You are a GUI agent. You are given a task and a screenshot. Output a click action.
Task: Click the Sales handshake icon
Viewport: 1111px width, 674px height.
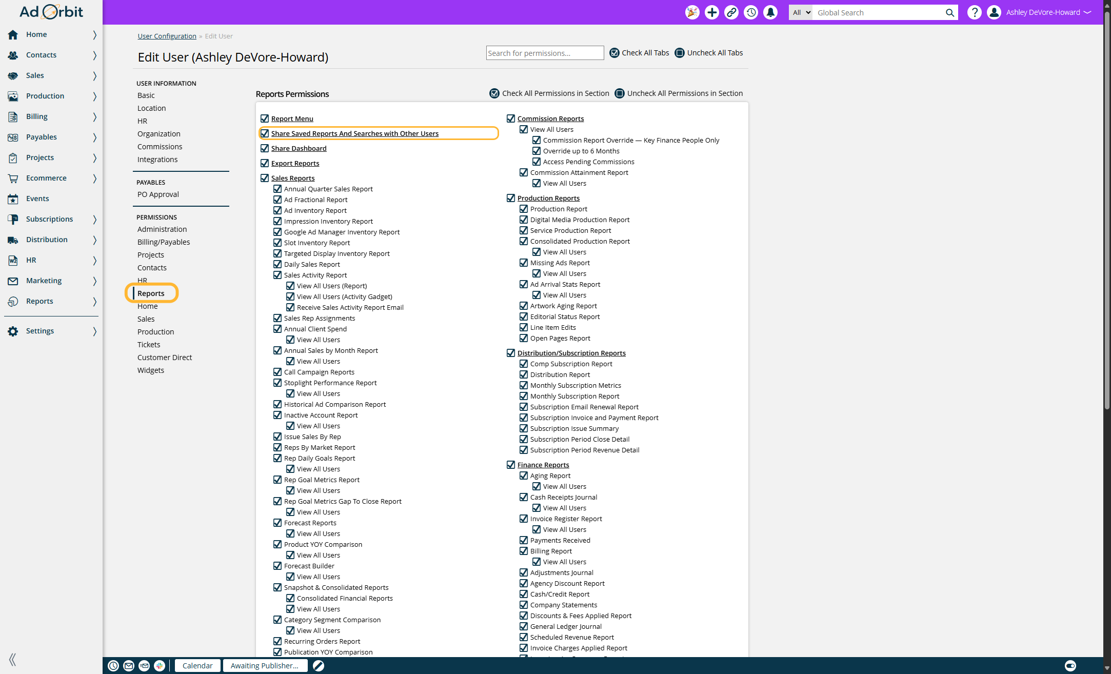coord(13,75)
